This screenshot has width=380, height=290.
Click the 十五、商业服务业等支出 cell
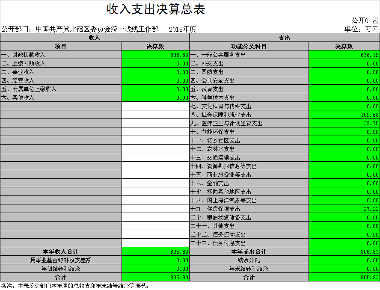point(249,175)
